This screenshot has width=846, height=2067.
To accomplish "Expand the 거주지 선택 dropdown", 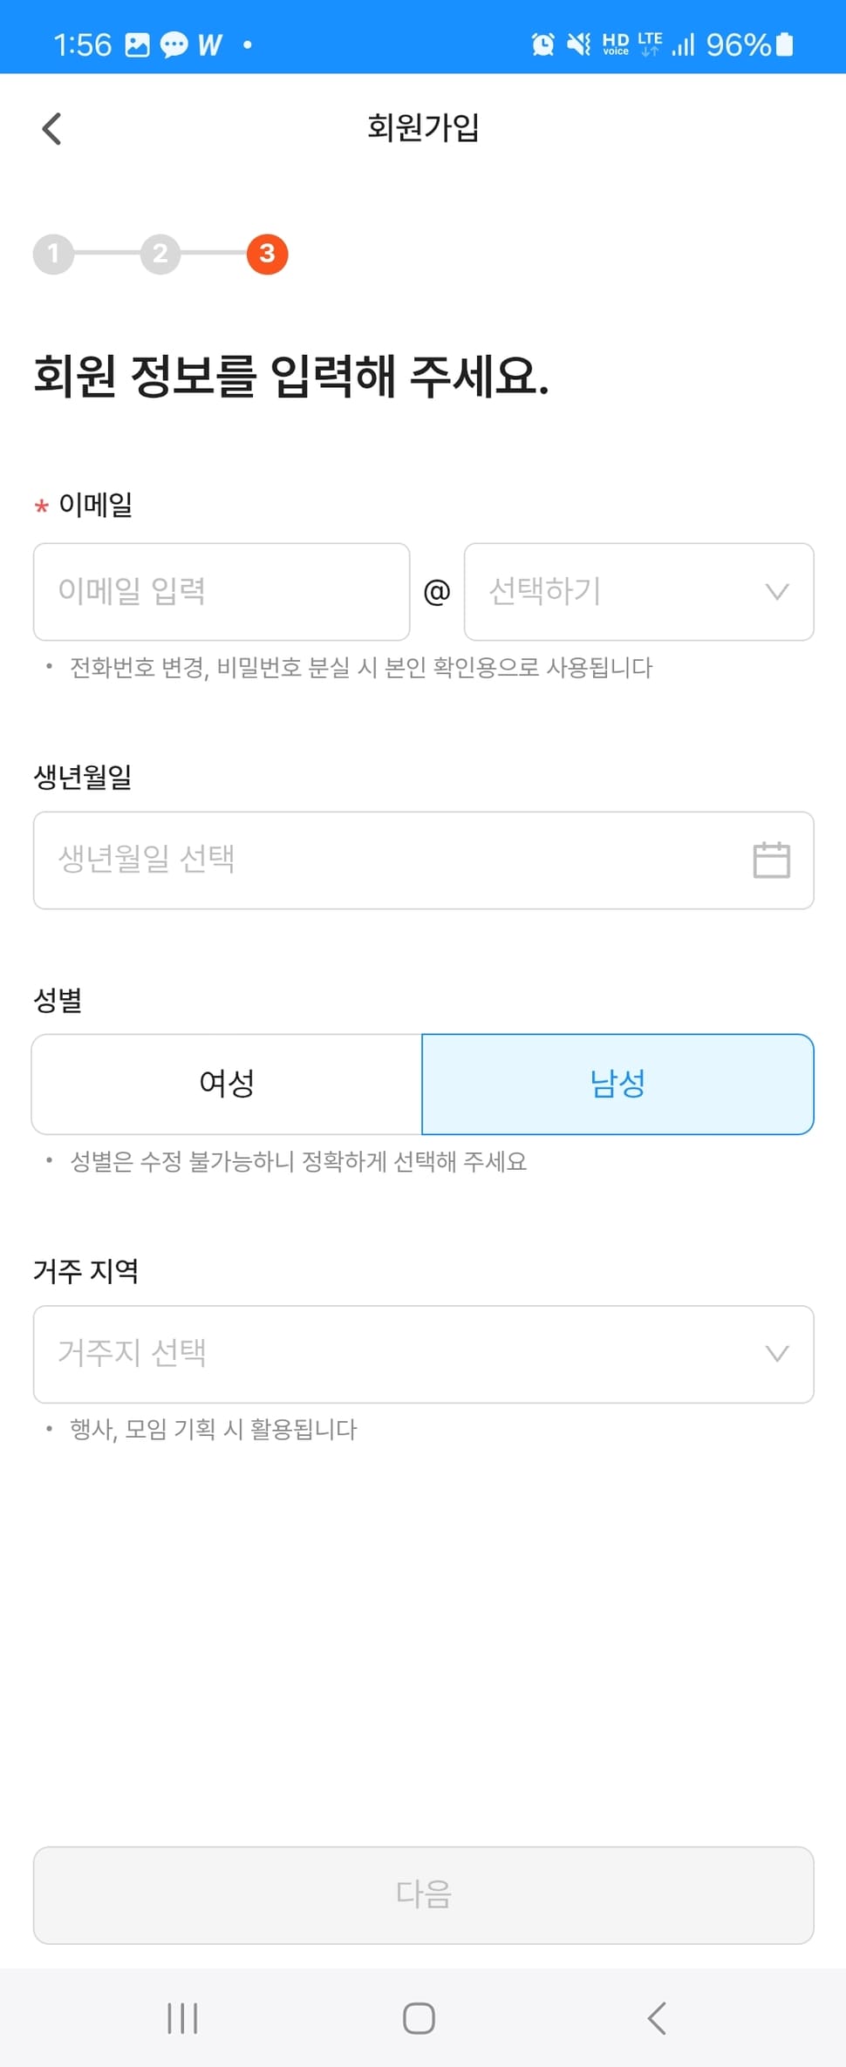I will (423, 1354).
